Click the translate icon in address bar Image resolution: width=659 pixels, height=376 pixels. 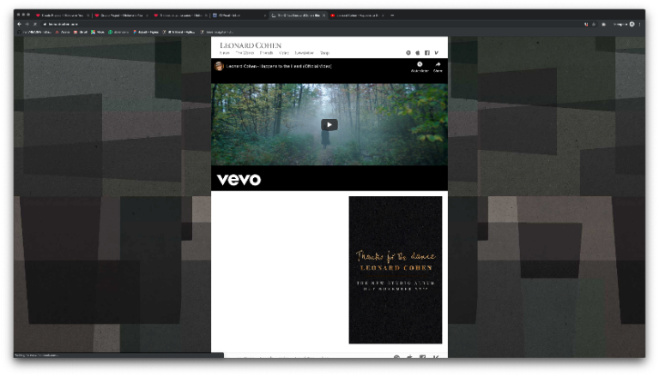point(586,24)
